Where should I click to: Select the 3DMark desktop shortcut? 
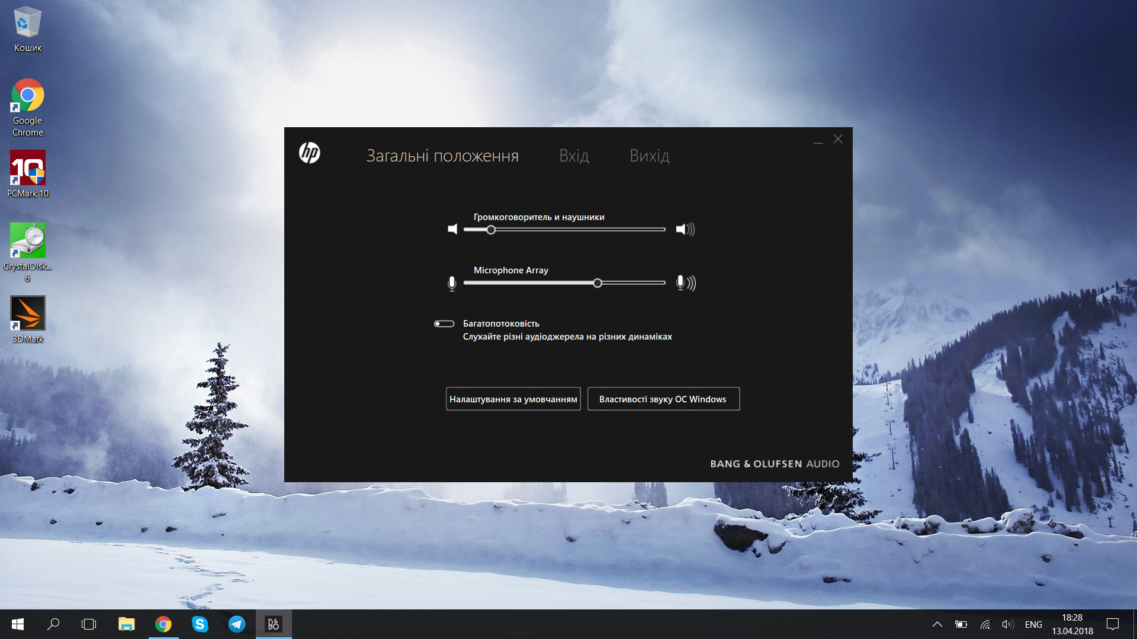28,319
